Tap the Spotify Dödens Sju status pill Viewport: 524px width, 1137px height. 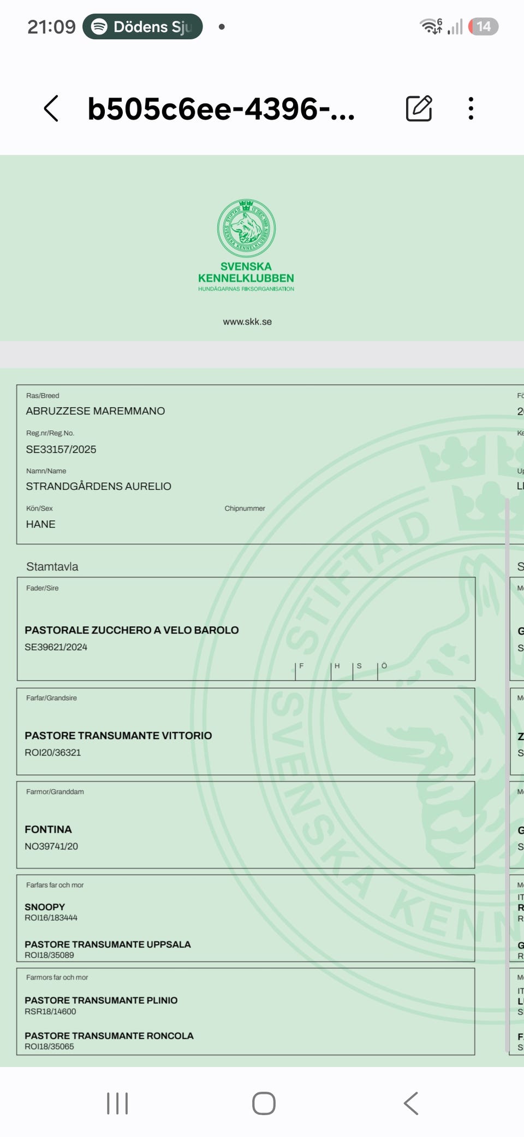(142, 26)
